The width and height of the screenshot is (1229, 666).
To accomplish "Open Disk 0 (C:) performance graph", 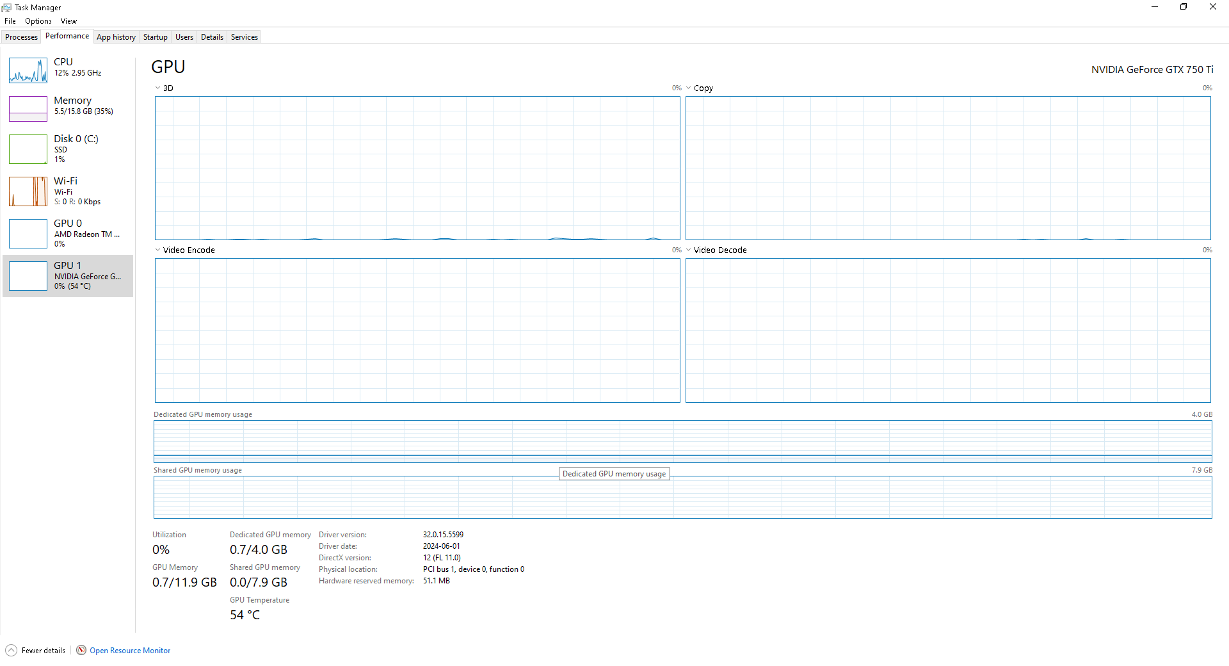I will tap(28, 149).
